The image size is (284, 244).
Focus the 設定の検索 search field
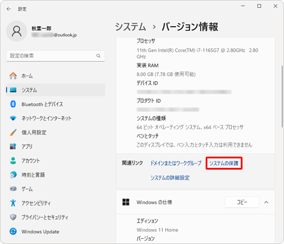pyautogui.click(x=56, y=56)
